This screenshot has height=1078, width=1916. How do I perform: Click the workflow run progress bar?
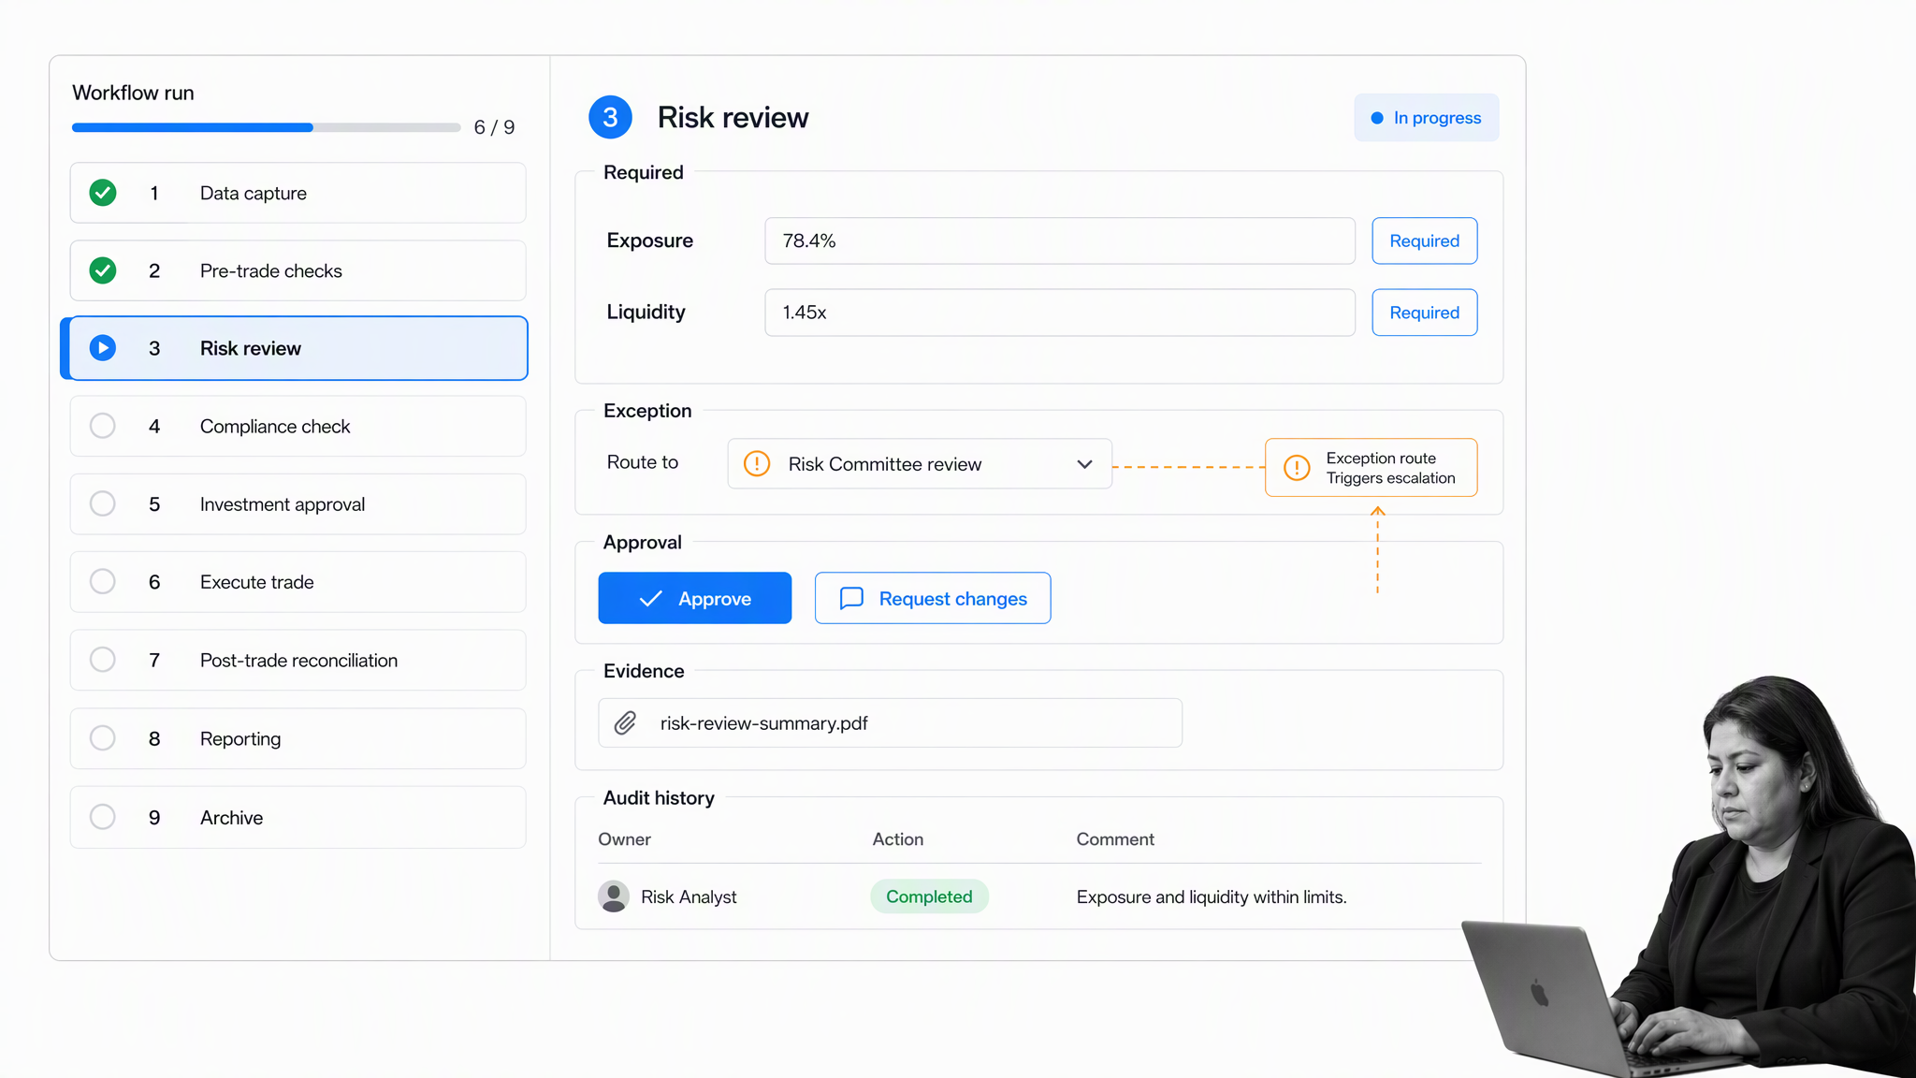pos(267,127)
